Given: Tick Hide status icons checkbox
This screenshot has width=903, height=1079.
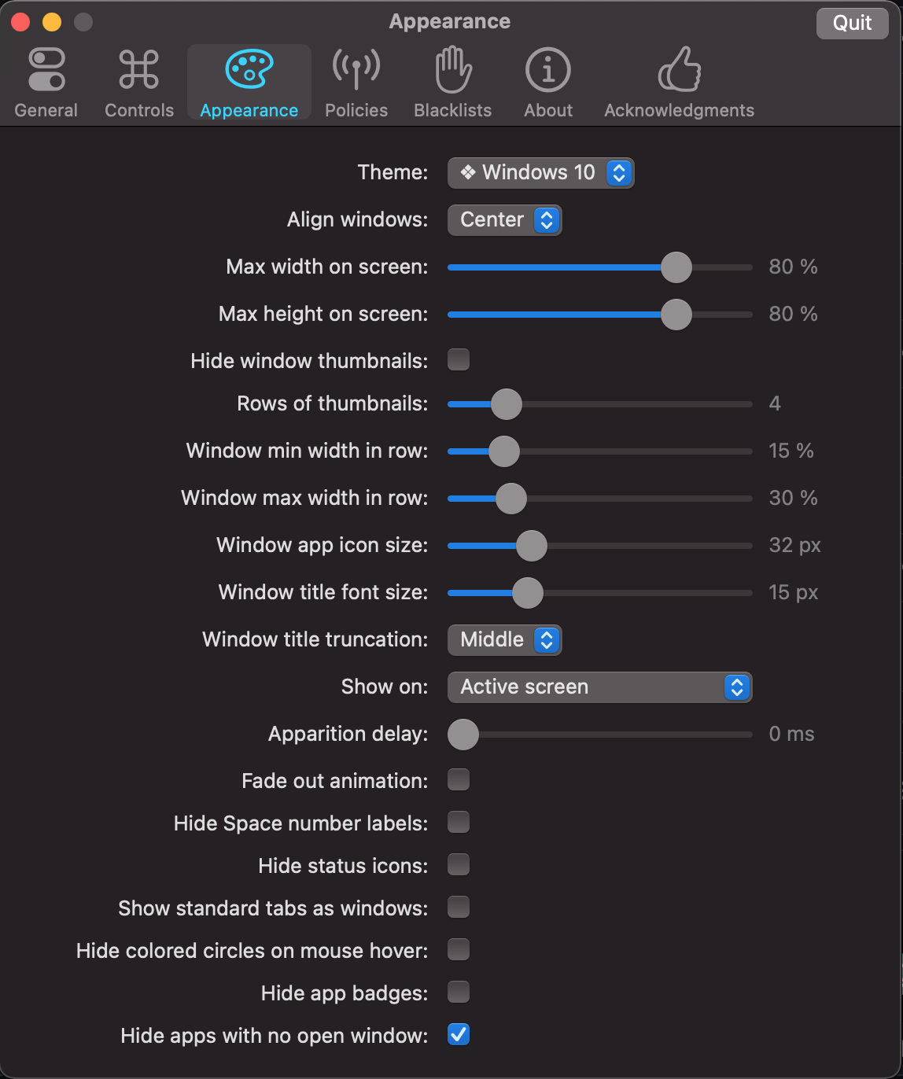Looking at the screenshot, I should (459, 865).
